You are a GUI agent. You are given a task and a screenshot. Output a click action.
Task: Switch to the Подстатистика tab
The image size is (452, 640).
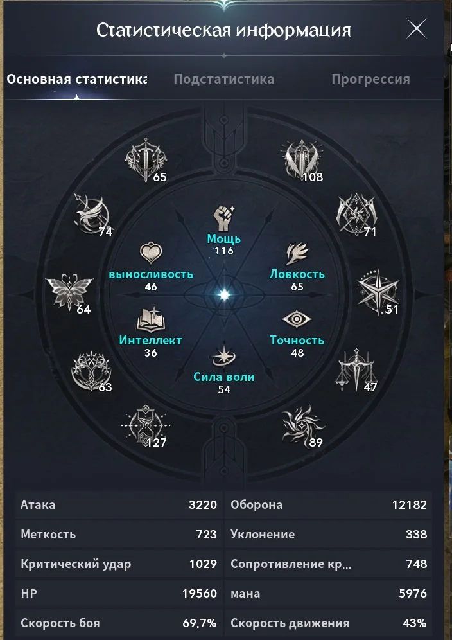[224, 79]
